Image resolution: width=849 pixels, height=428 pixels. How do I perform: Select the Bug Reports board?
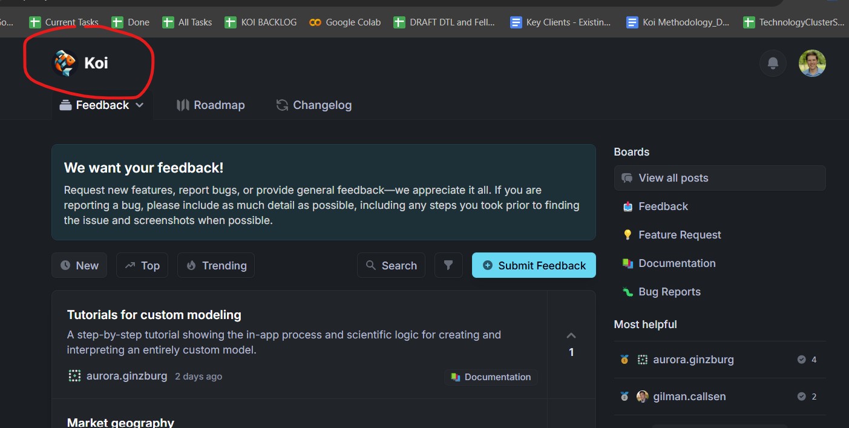[669, 292]
